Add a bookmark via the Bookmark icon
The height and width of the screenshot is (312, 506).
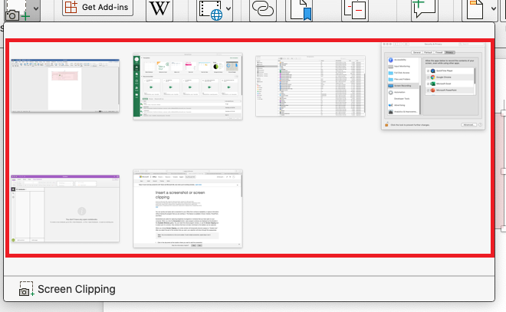pyautogui.click(x=301, y=10)
